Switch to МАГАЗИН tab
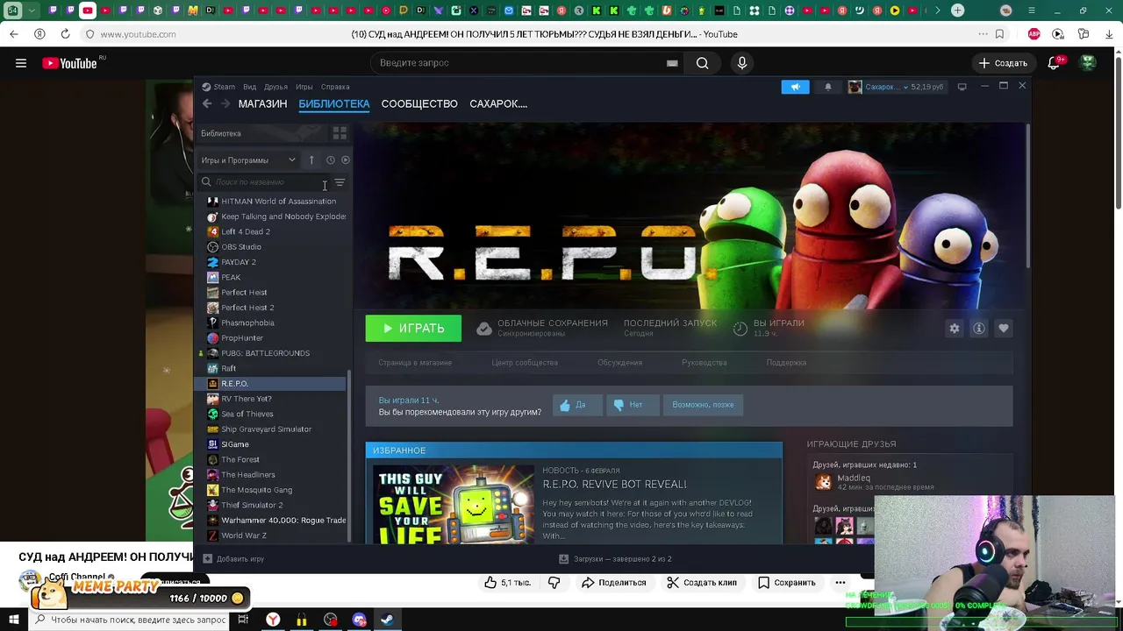Viewport: 1123px width, 631px height. click(x=262, y=103)
